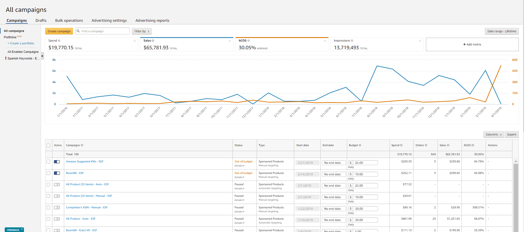
Task: Check the All Product (25 Items) - Auto row
Action: [48, 184]
